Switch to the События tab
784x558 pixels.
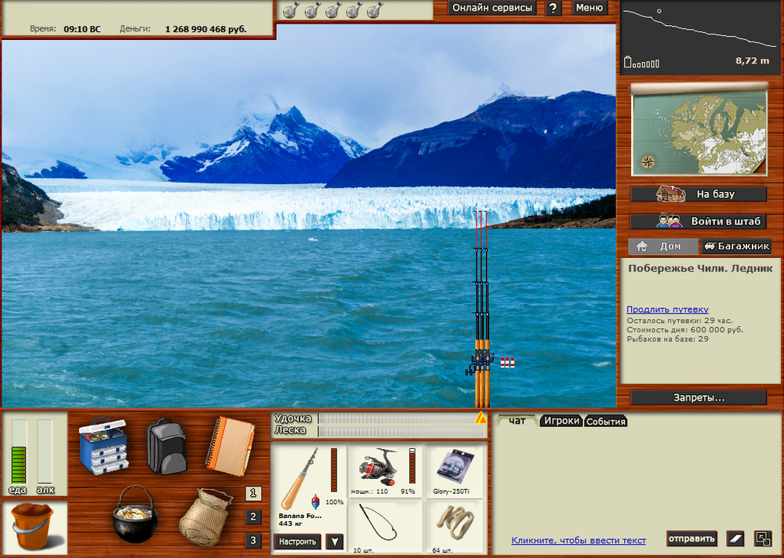click(606, 422)
